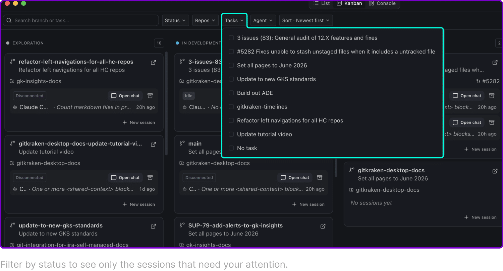Click the 'Idle' status badge
Image resolution: width=503 pixels, height=271 pixels.
coord(189,96)
